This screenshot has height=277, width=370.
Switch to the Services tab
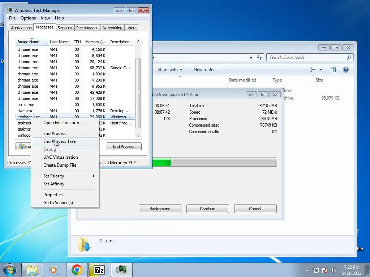click(x=65, y=28)
